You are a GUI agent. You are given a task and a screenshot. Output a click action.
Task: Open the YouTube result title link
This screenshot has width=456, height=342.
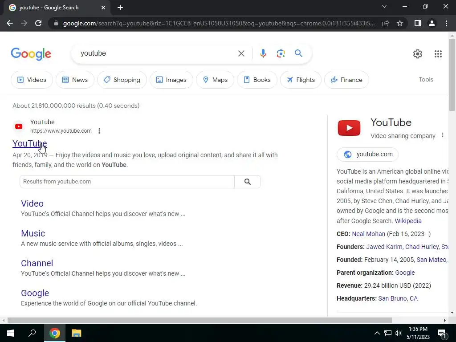click(x=30, y=143)
